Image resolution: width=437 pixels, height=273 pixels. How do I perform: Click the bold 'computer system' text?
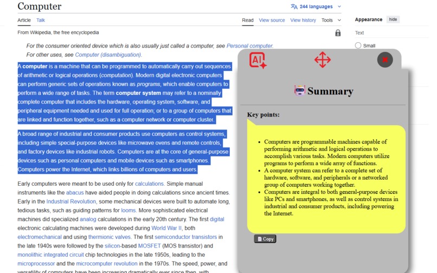[x=138, y=93]
